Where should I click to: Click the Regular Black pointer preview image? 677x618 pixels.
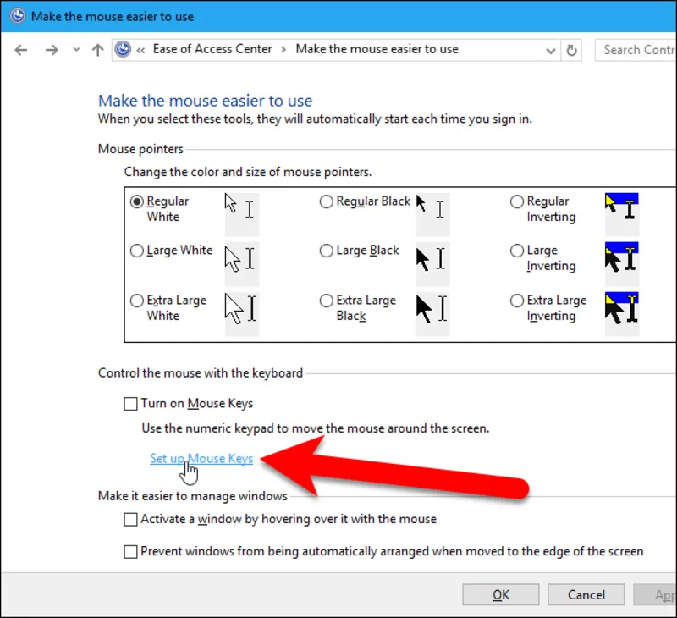point(432,214)
